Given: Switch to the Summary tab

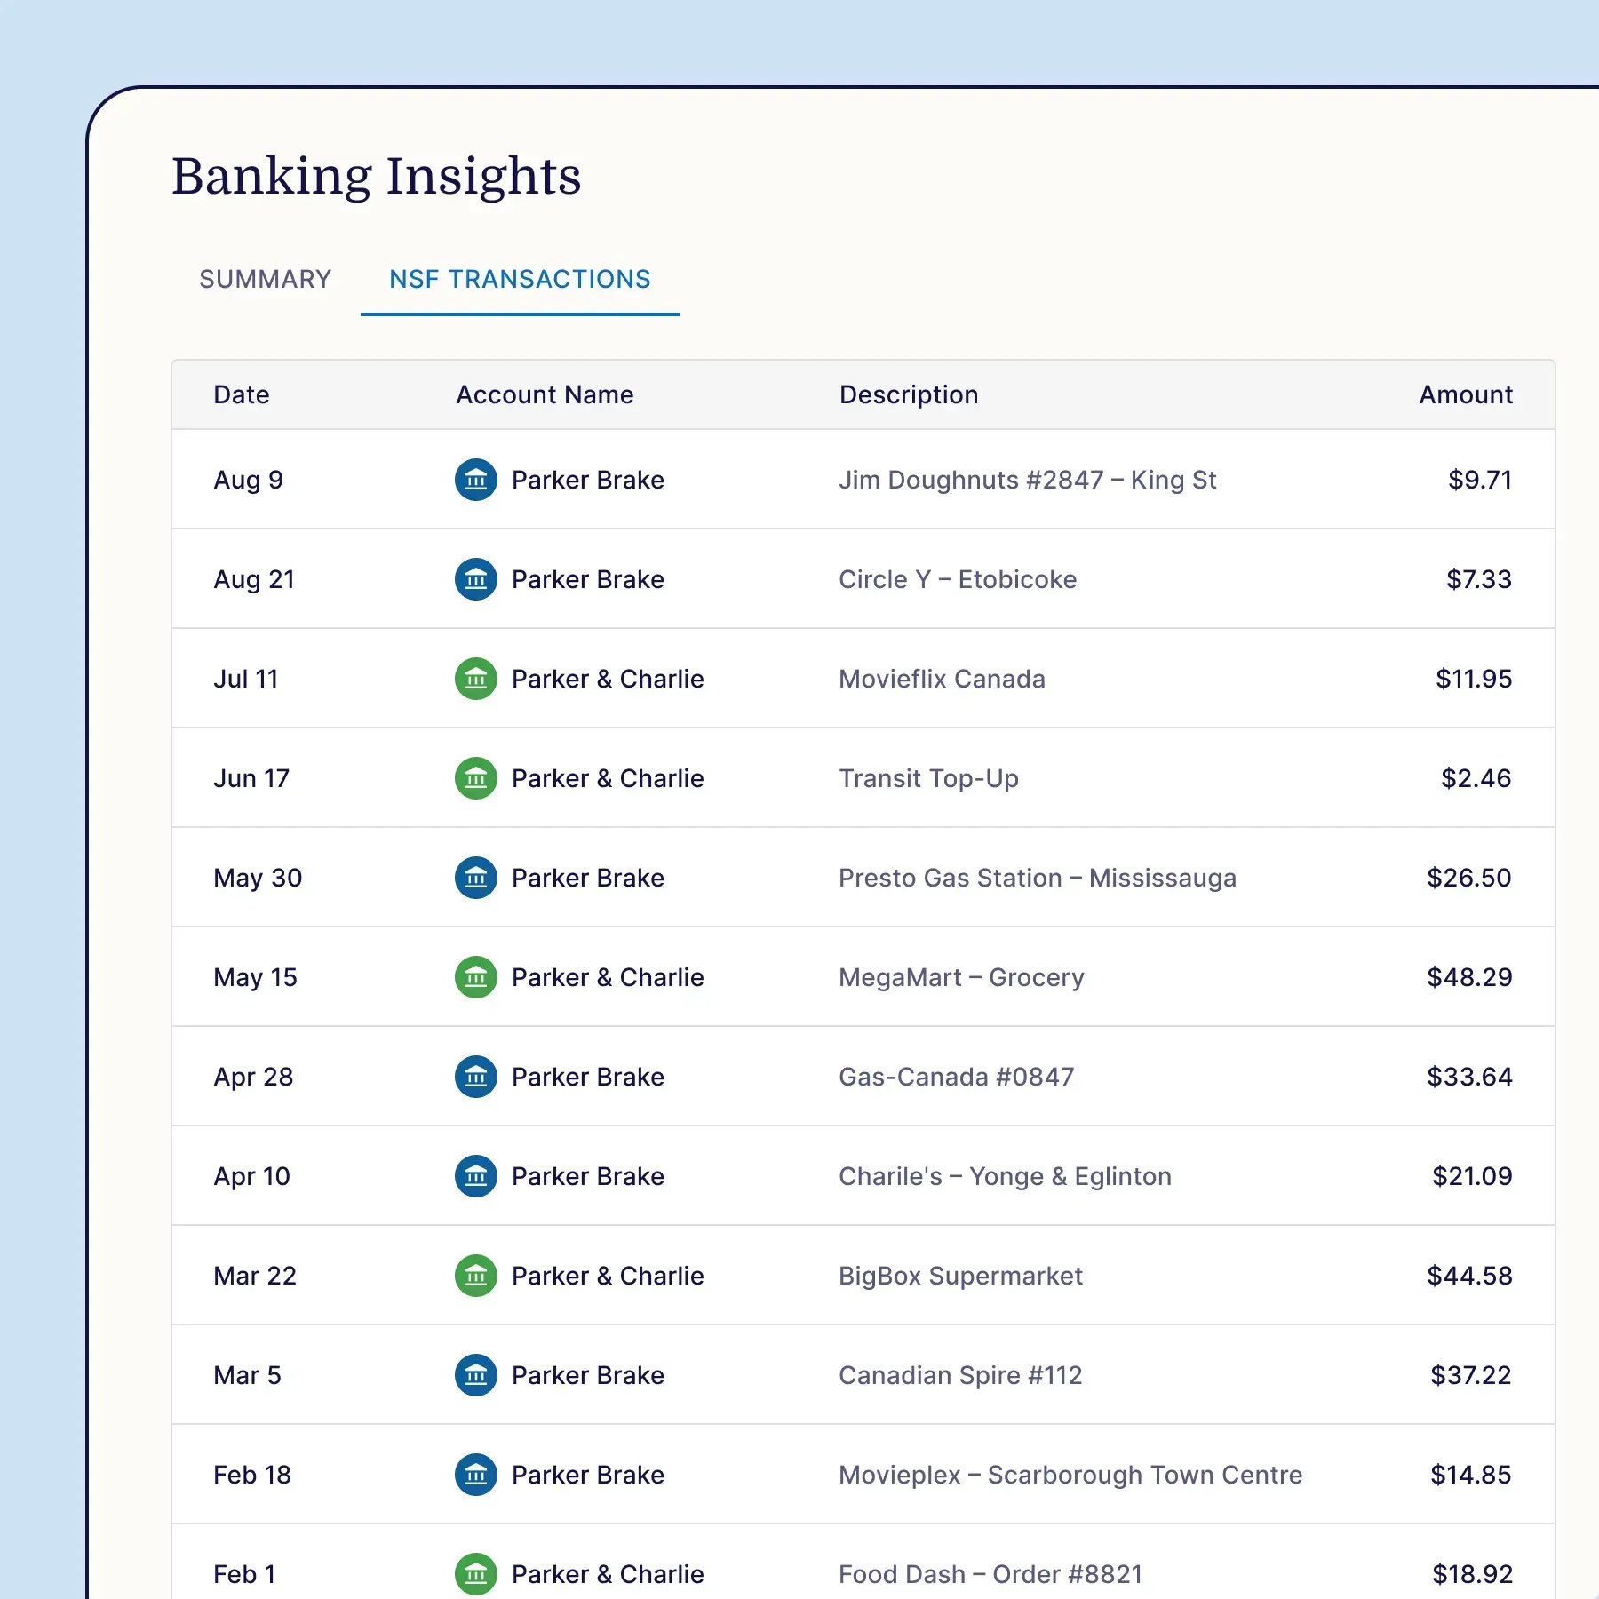Looking at the screenshot, I should [265, 279].
